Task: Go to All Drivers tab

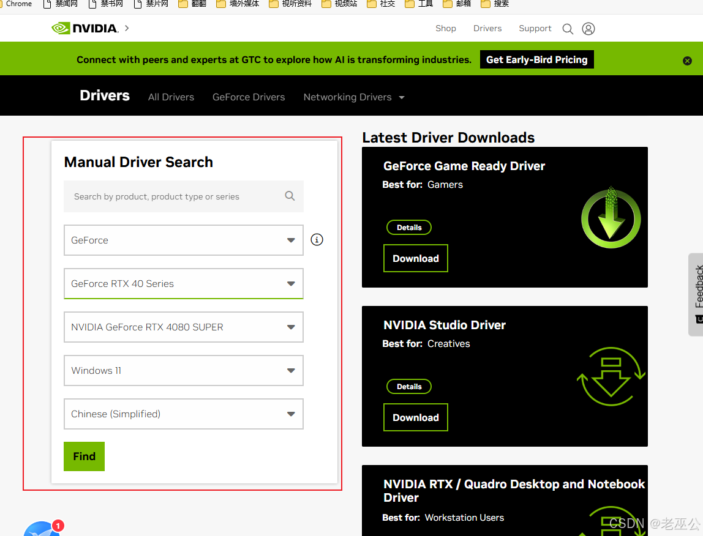Action: pyautogui.click(x=171, y=97)
